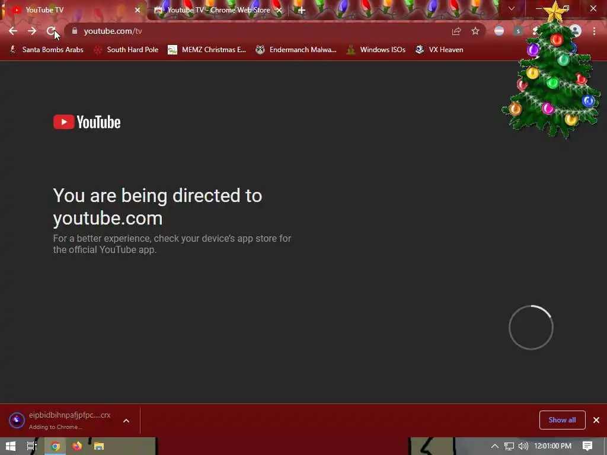Share this page using the share icon

(x=456, y=31)
